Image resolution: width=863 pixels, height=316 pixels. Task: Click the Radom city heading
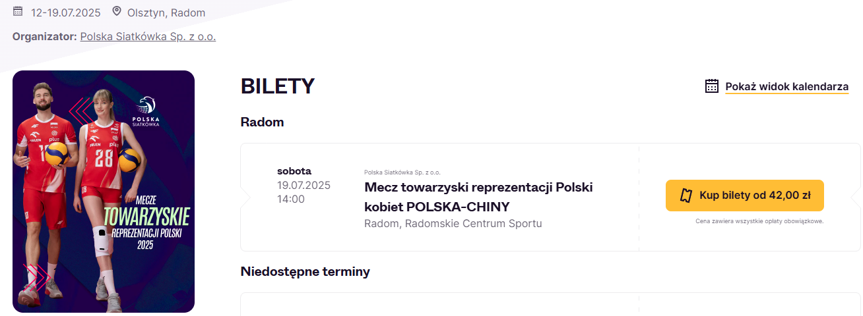click(262, 122)
